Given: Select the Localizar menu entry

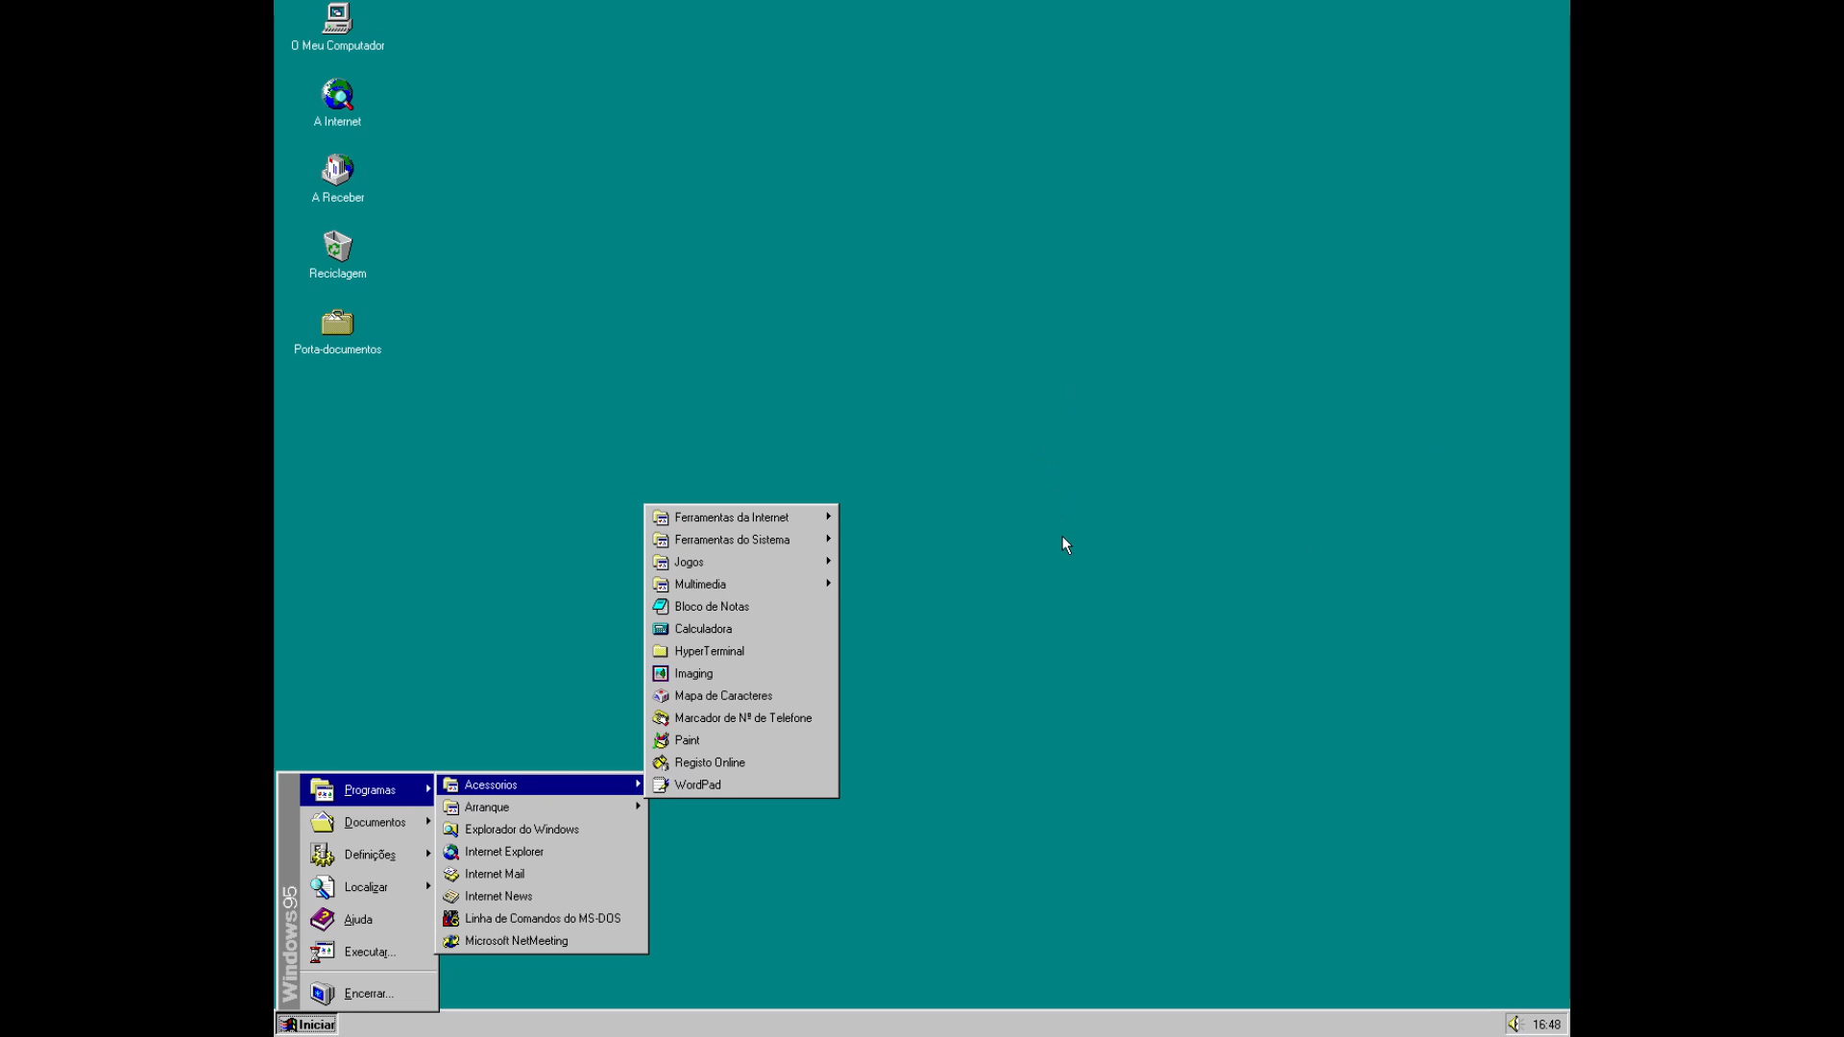Looking at the screenshot, I should (368, 887).
